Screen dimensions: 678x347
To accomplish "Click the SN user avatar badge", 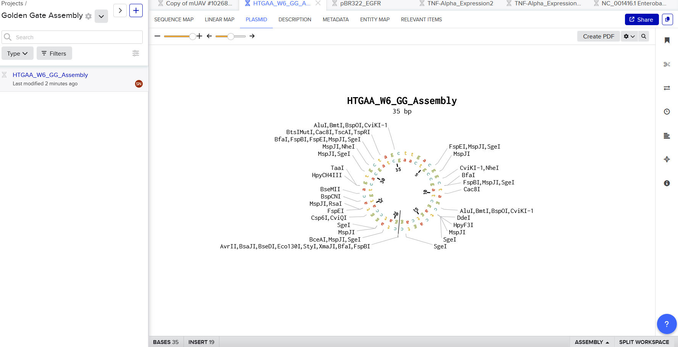I will (x=139, y=84).
